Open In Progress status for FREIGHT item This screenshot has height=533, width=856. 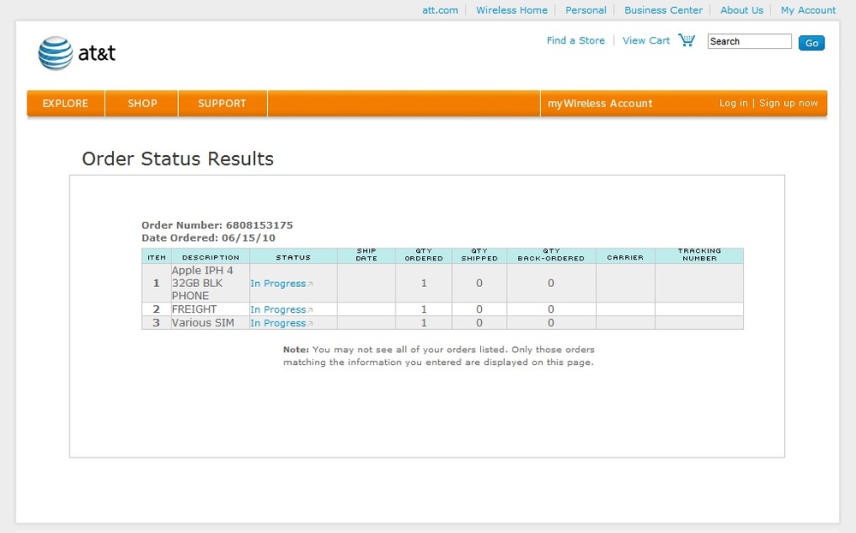tap(278, 309)
